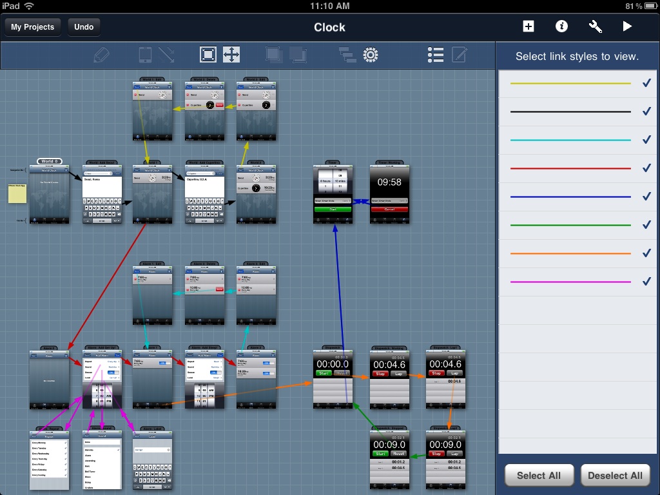Toggle the green link style checkmark
The width and height of the screenshot is (660, 495).
pos(646,225)
